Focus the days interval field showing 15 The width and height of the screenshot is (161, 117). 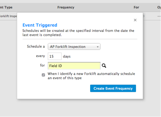point(54,56)
